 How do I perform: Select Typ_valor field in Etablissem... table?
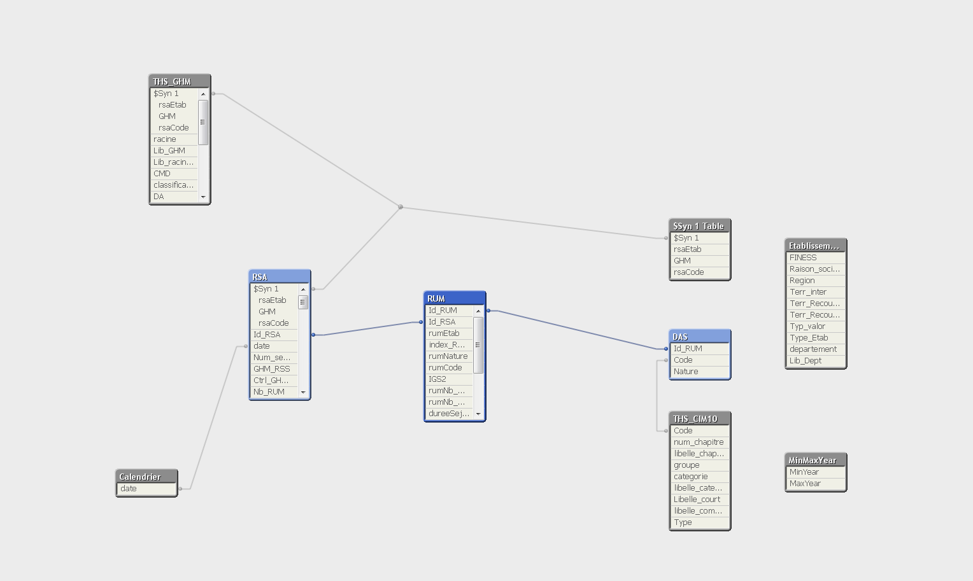(816, 326)
